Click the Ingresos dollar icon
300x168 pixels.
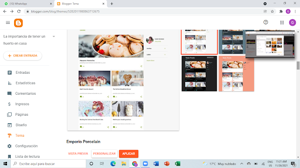click(9, 104)
